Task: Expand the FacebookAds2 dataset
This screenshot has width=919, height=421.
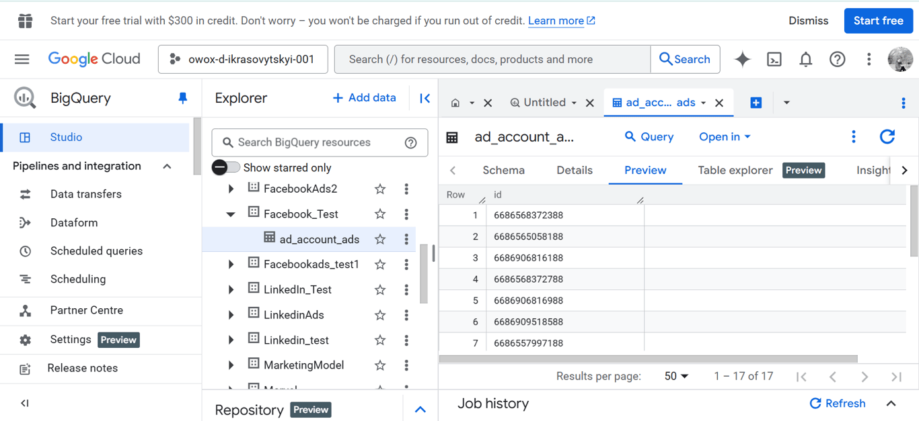Action: (x=231, y=189)
